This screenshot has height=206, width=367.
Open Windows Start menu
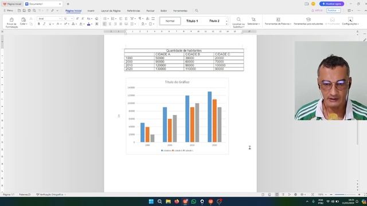coord(151,201)
